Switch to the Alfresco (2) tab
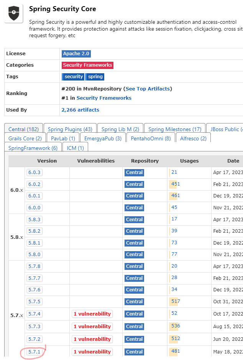Viewport: 243px width, 360px height. click(x=193, y=138)
